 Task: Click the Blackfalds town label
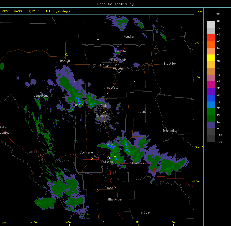118,60
